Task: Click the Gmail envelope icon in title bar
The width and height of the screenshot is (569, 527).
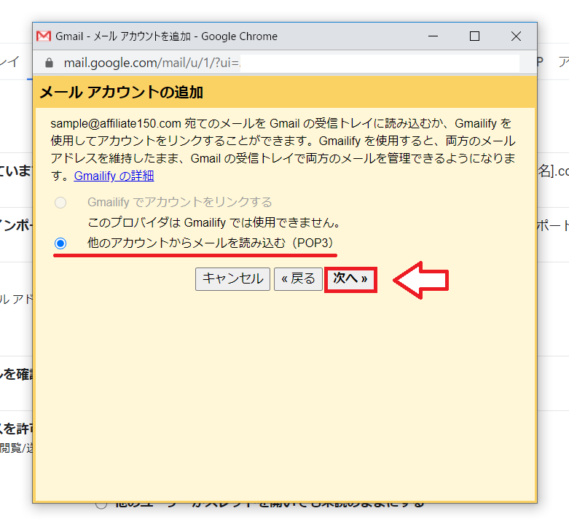Action: point(44,36)
